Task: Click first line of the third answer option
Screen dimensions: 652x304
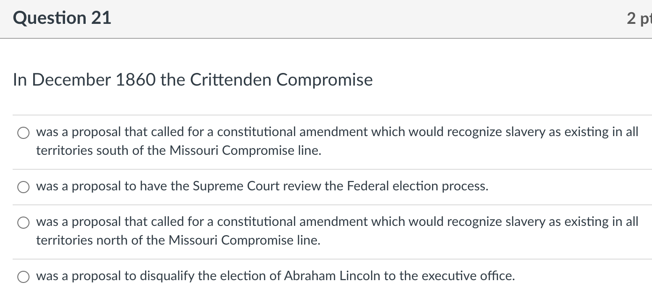Action: pyautogui.click(x=337, y=222)
